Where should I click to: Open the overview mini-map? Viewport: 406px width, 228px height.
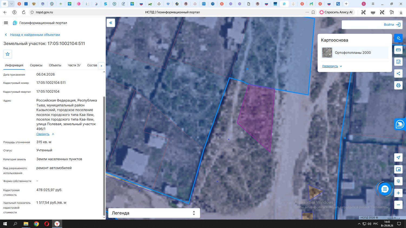pyautogui.click(x=398, y=169)
